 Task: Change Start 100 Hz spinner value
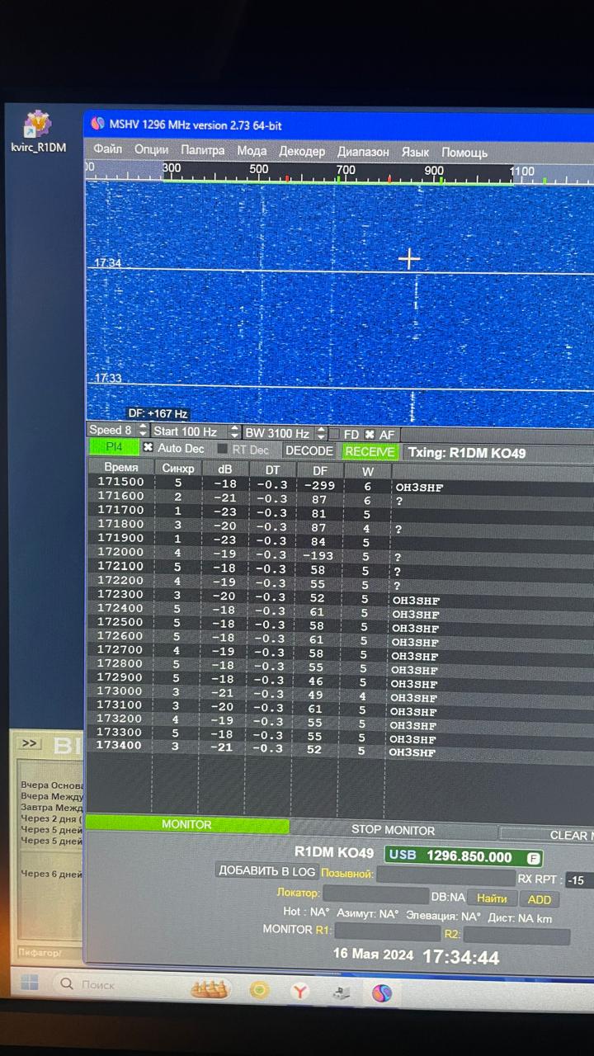pyautogui.click(x=234, y=432)
